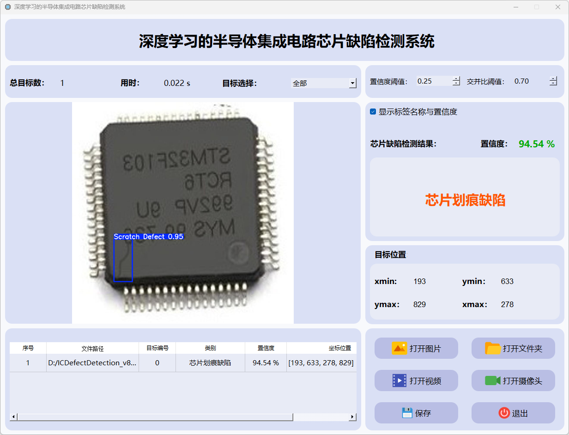Increase the 交并比阈值 spinner value
Viewport: 569px width, 435px height.
point(553,79)
